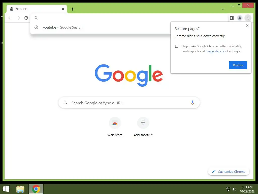Open Chrome's three-dot menu

(x=248, y=18)
